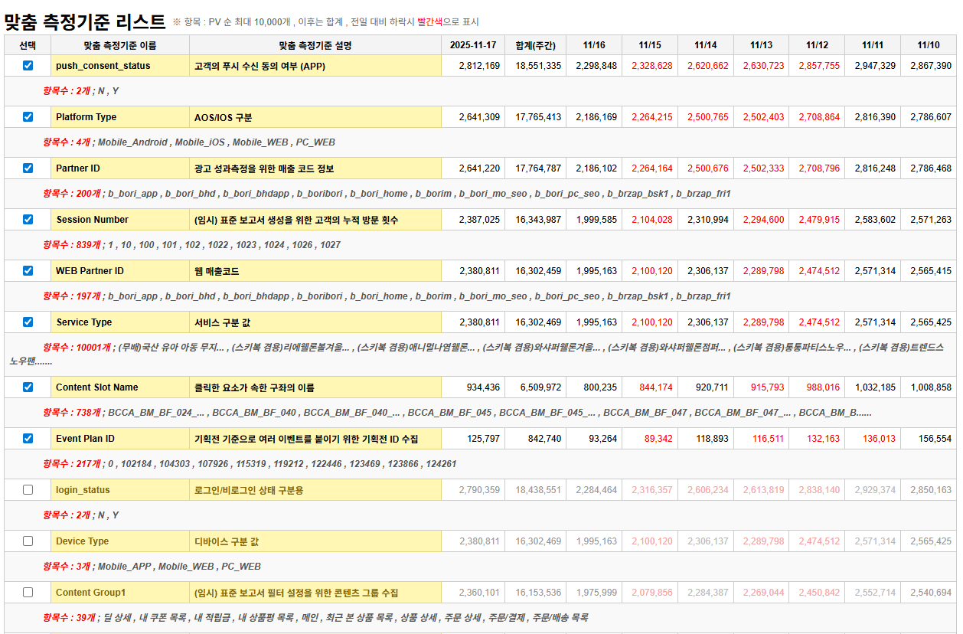
Task: Click the 2025-11-17 column header
Action: (473, 45)
